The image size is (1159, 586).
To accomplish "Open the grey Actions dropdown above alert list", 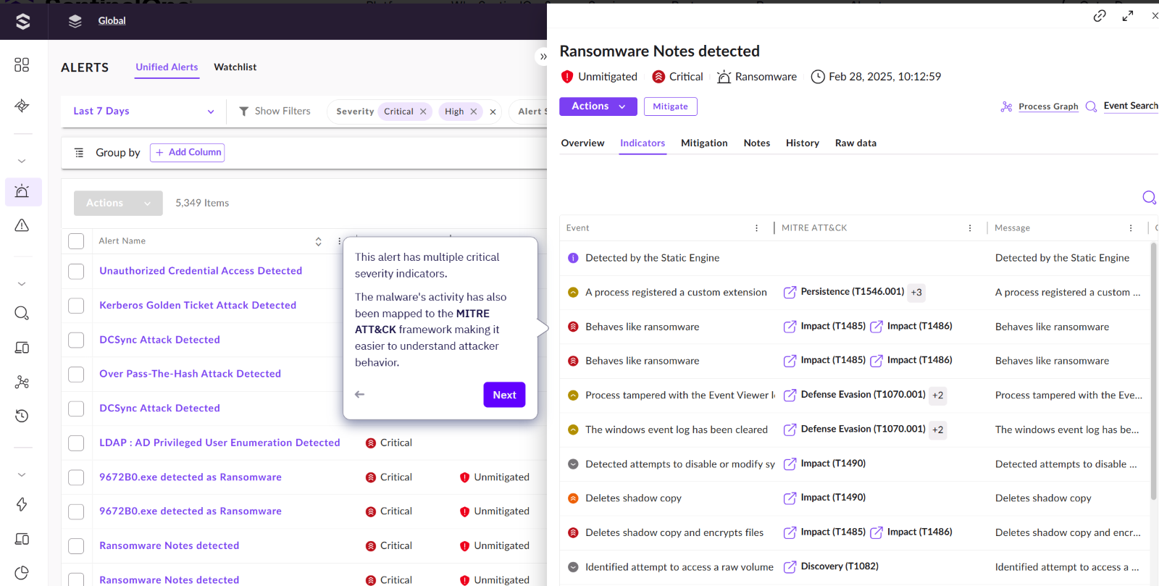I will pos(118,204).
